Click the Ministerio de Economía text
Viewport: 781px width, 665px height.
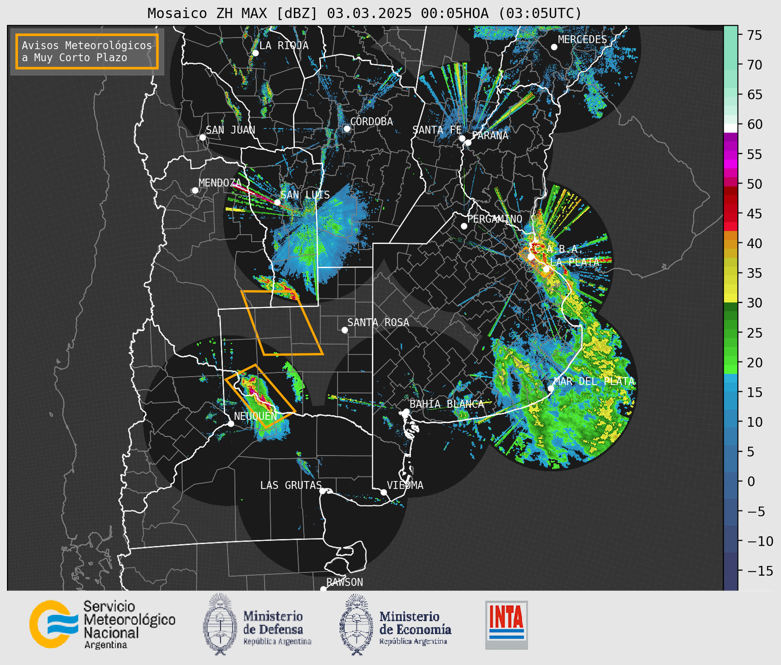click(415, 628)
